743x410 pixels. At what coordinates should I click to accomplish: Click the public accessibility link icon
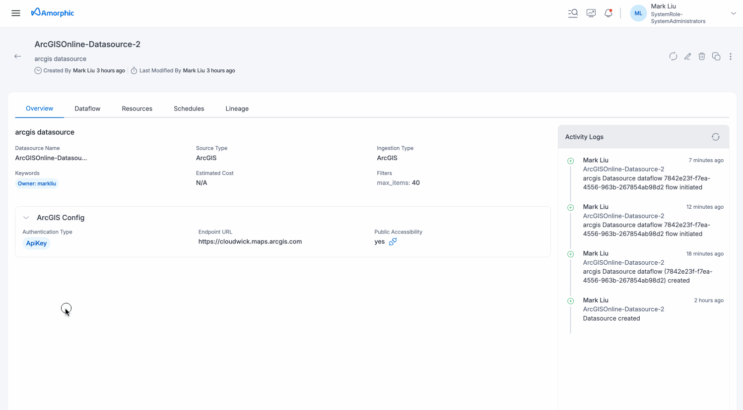pos(393,242)
